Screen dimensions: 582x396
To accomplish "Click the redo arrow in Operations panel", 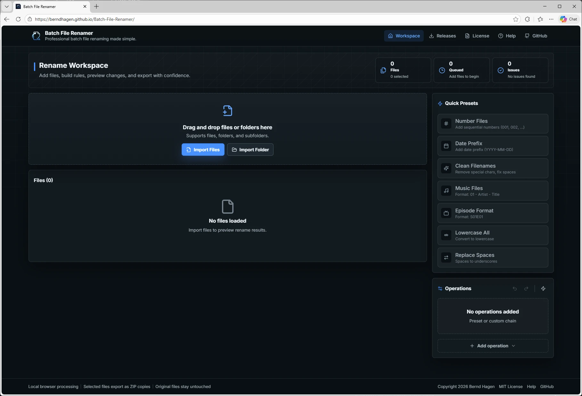I will pyautogui.click(x=526, y=289).
